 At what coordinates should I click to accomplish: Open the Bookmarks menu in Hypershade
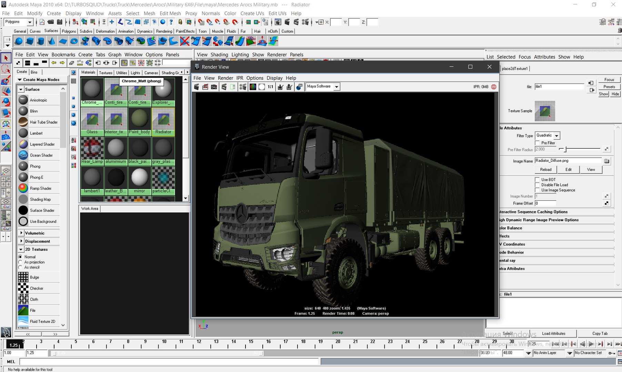click(x=63, y=55)
